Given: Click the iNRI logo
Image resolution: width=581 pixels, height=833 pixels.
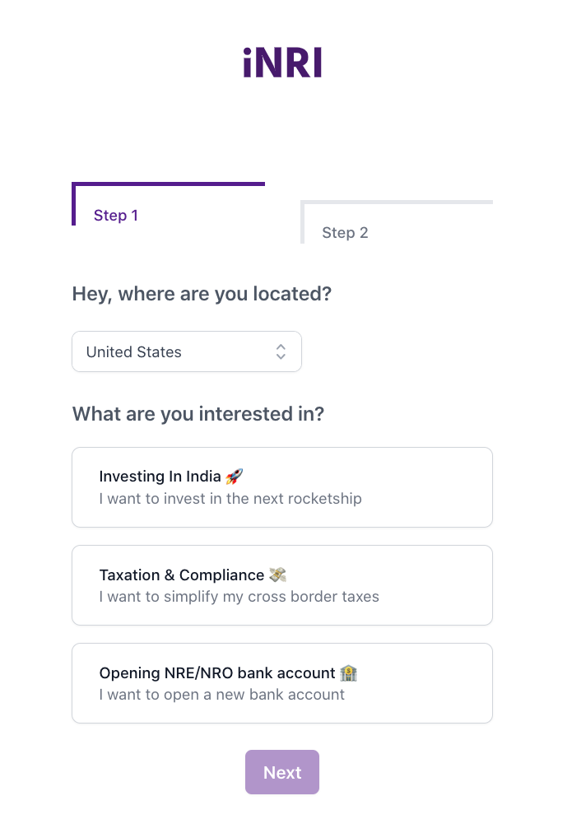Looking at the screenshot, I should (x=282, y=63).
